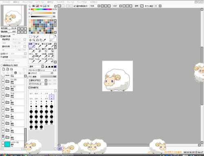Select the rectangular selection tool

[x=30, y=37]
